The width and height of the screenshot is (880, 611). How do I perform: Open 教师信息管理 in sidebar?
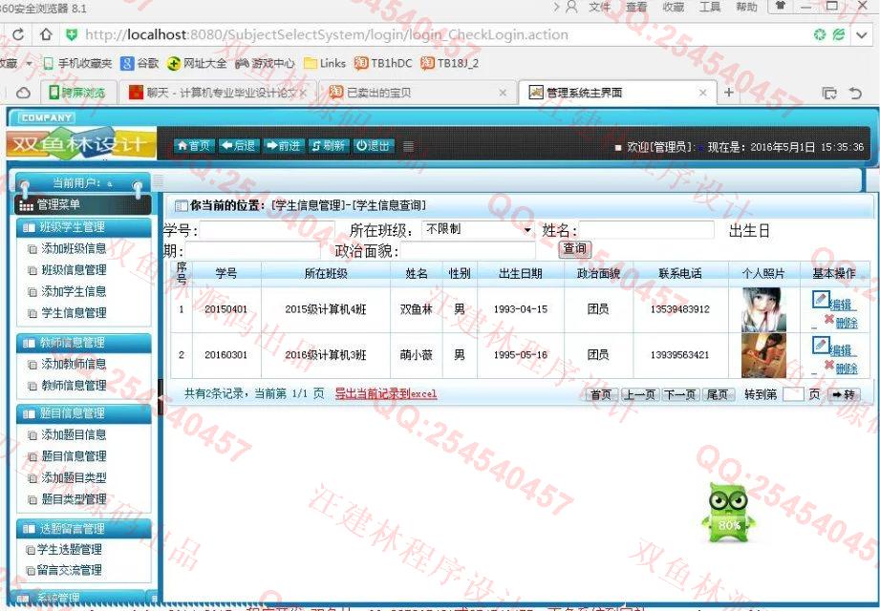74,386
